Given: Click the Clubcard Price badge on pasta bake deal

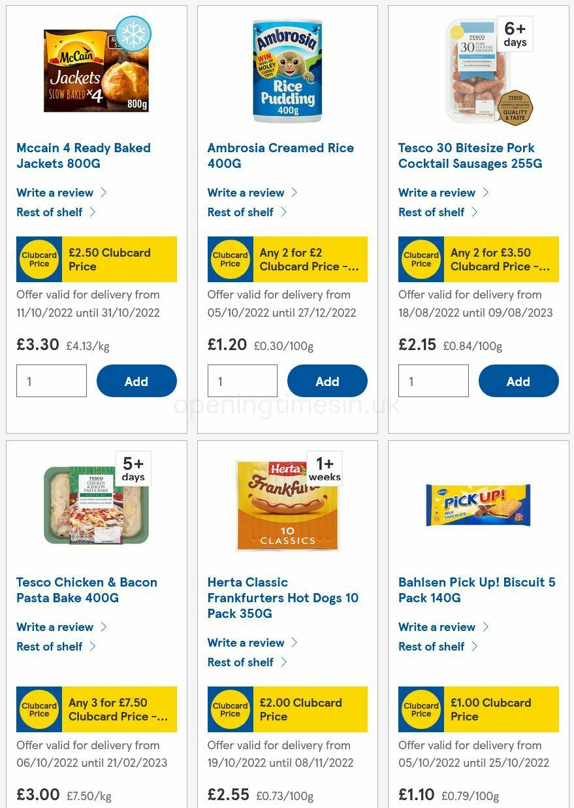Looking at the screenshot, I should coord(39,709).
